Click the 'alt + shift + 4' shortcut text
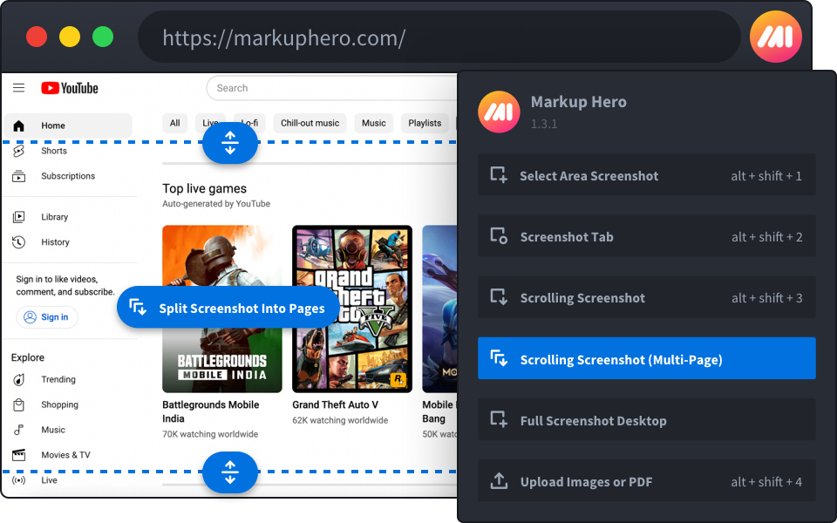The image size is (837, 523). 766,482
